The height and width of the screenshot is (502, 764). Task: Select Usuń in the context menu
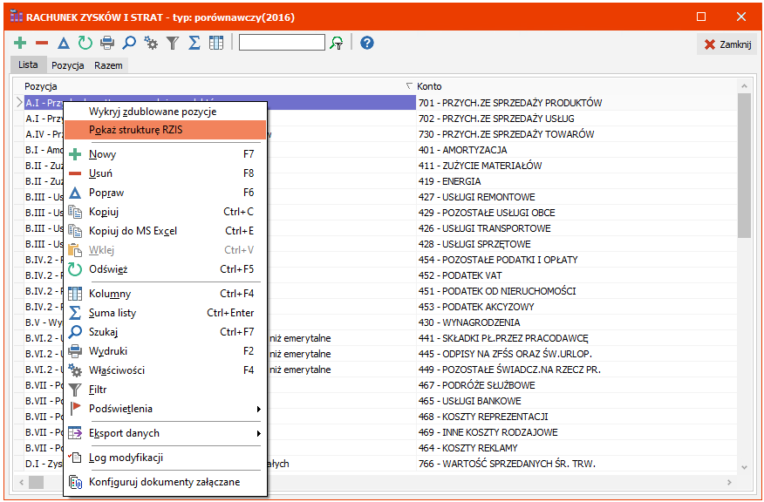point(166,173)
